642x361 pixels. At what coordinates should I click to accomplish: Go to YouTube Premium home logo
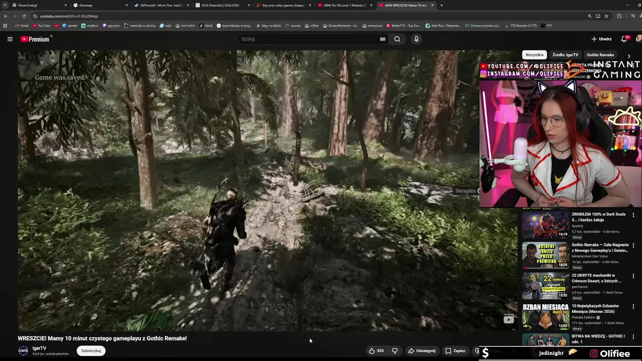35,39
